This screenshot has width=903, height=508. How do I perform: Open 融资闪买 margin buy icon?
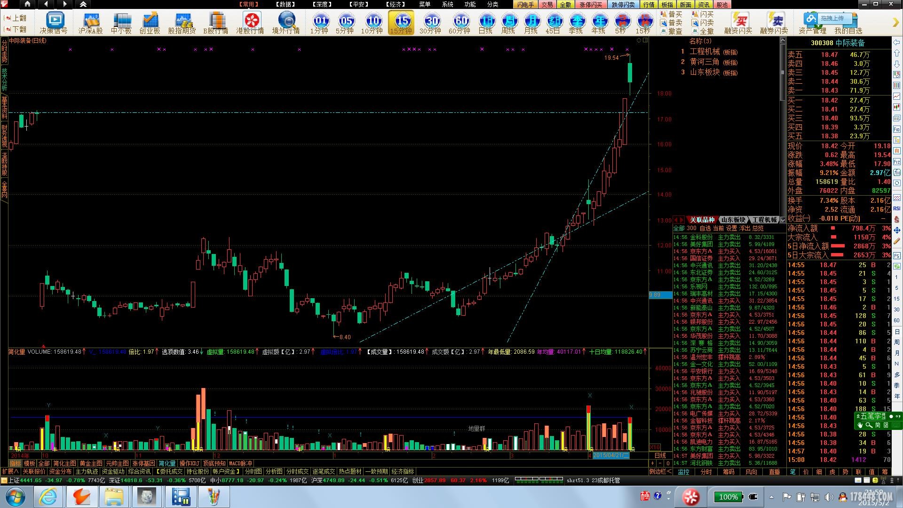[738, 23]
